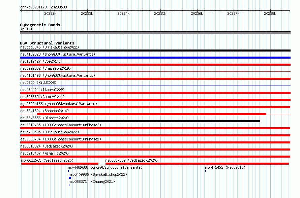
Task: Click the tiny blue nsv5683714 marker
Action: click(69, 185)
